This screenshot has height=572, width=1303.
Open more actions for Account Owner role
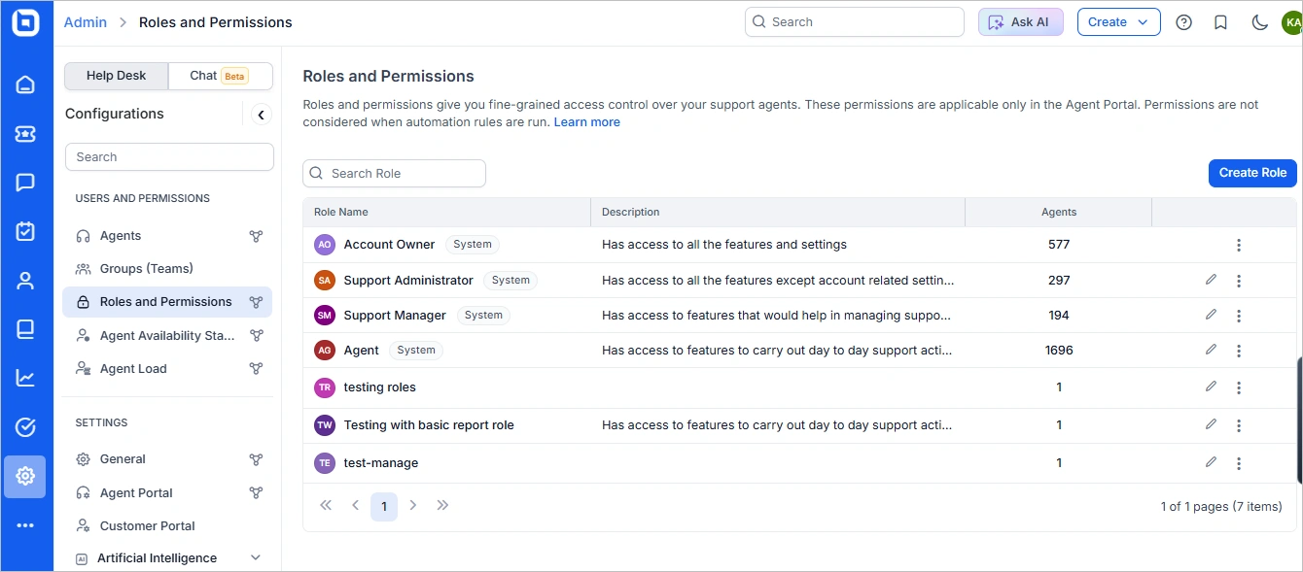coord(1239,245)
